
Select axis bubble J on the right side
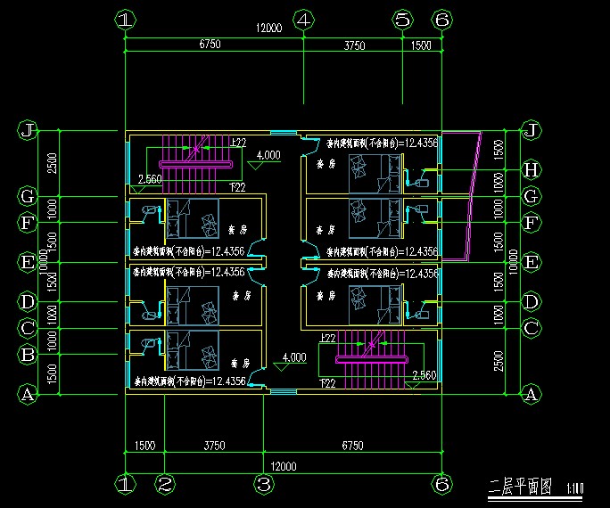pyautogui.click(x=531, y=130)
